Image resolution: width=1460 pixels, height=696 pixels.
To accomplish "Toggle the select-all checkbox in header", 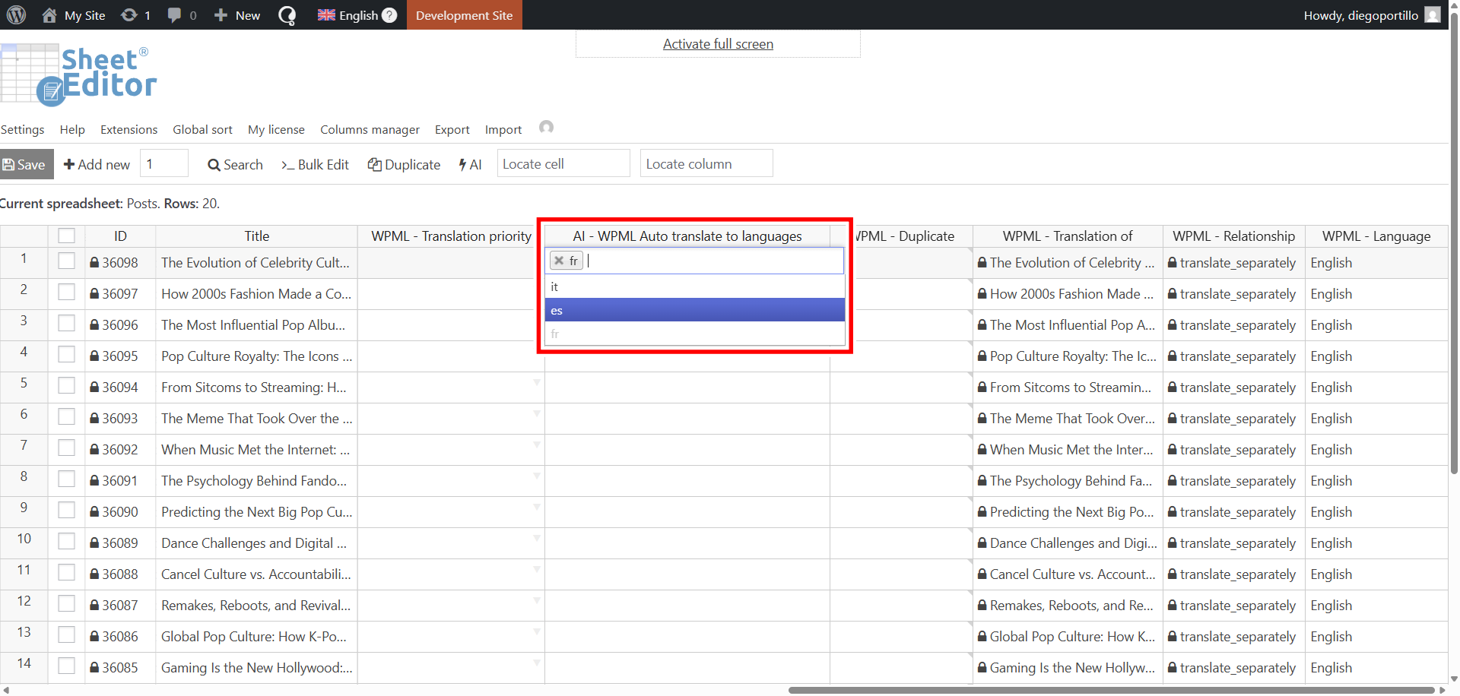I will click(67, 236).
